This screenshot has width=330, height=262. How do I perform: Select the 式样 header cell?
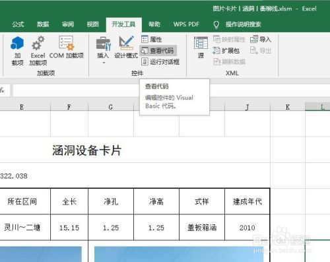point(202,201)
